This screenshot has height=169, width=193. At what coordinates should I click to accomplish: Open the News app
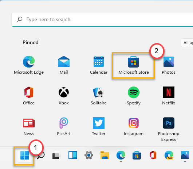tap(29, 127)
